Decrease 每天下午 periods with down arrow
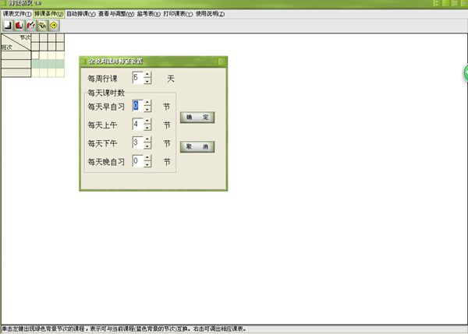The image size is (468, 334). 147,146
